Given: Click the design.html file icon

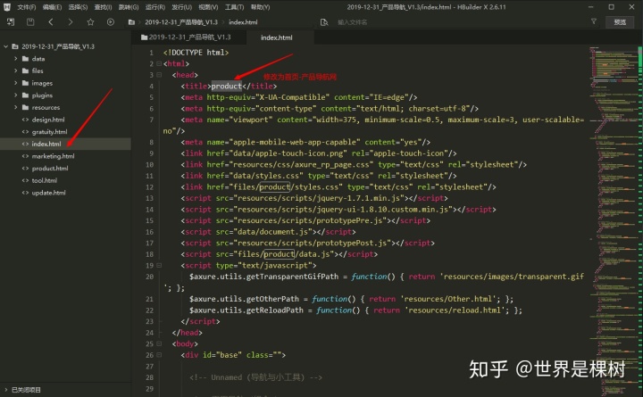Looking at the screenshot, I should (25, 120).
